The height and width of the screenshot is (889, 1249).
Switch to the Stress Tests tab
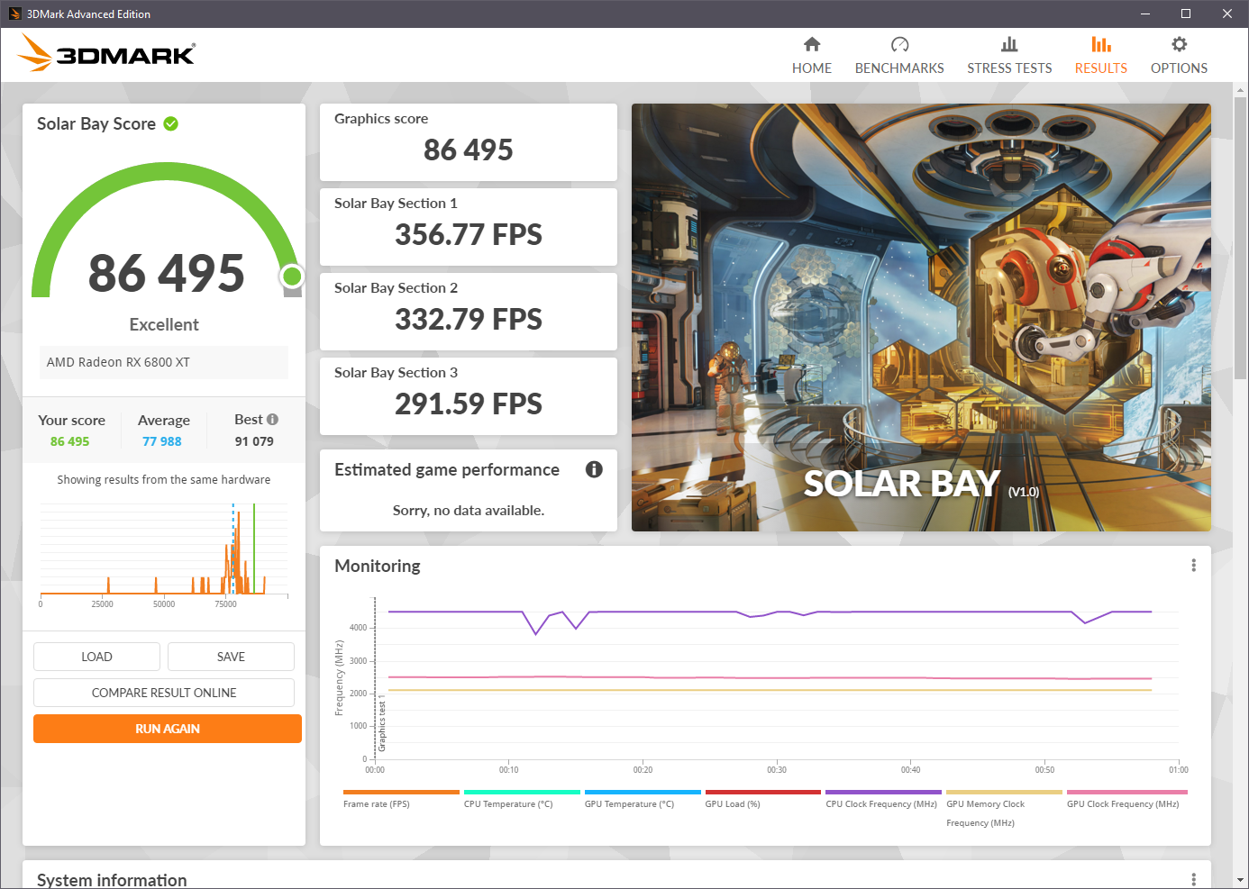coord(1009,56)
